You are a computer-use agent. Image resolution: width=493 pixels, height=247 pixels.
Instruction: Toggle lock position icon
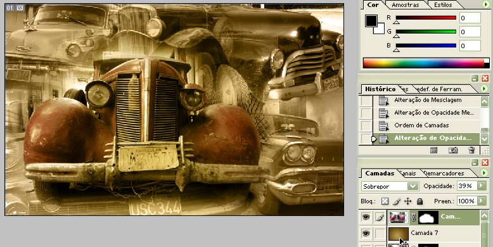408,201
